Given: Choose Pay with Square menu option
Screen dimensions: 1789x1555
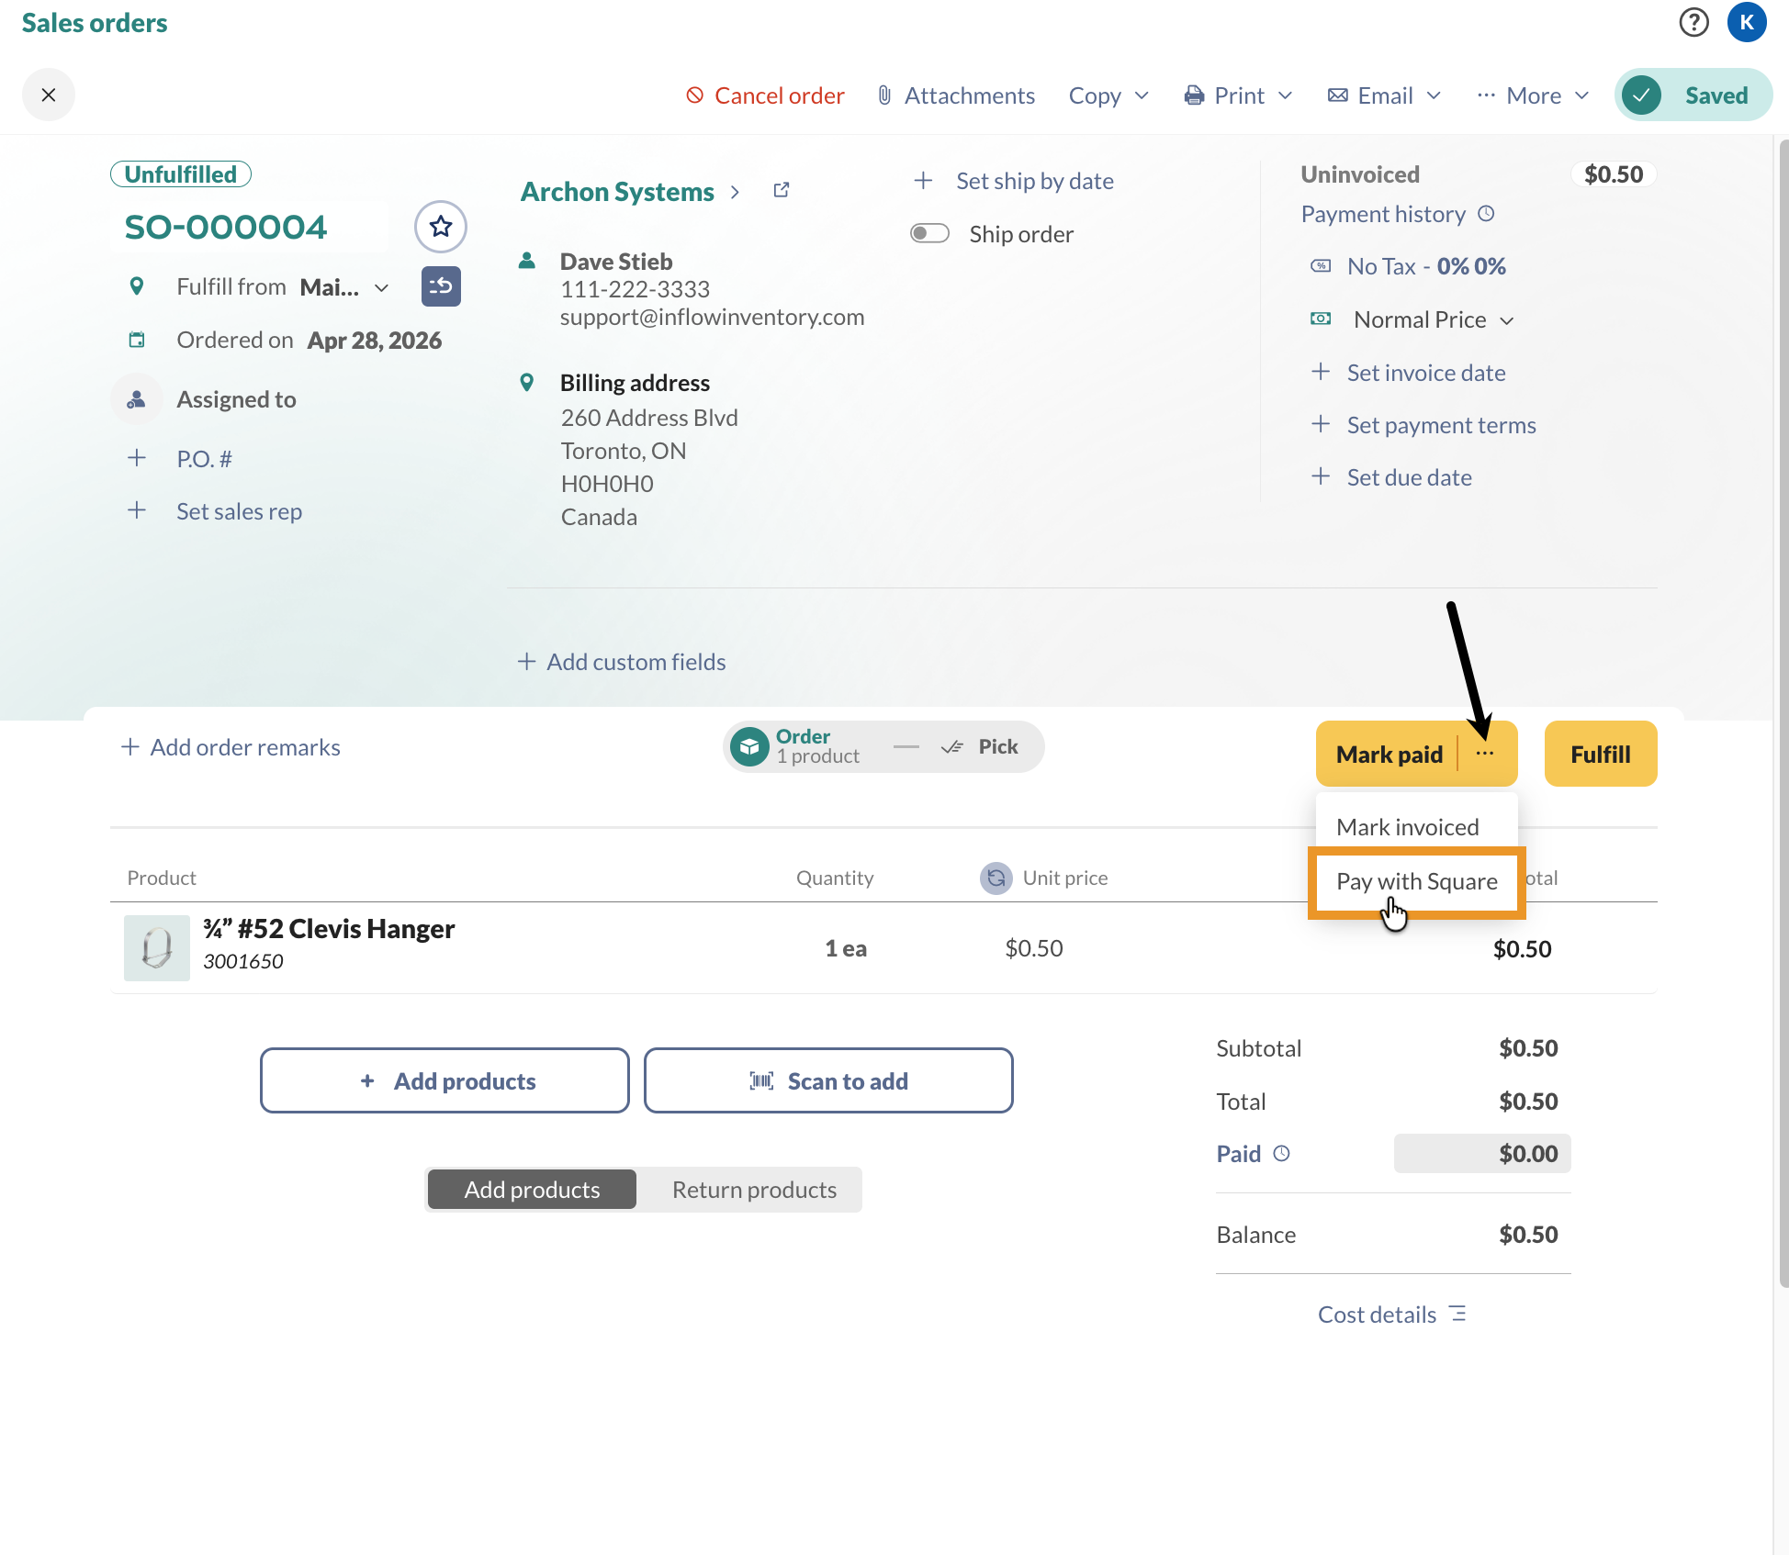Looking at the screenshot, I should pyautogui.click(x=1416, y=881).
